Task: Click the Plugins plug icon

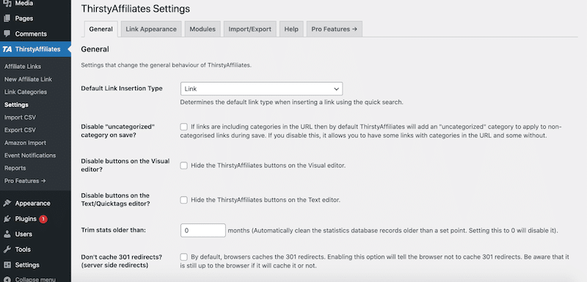Action: 7,219
